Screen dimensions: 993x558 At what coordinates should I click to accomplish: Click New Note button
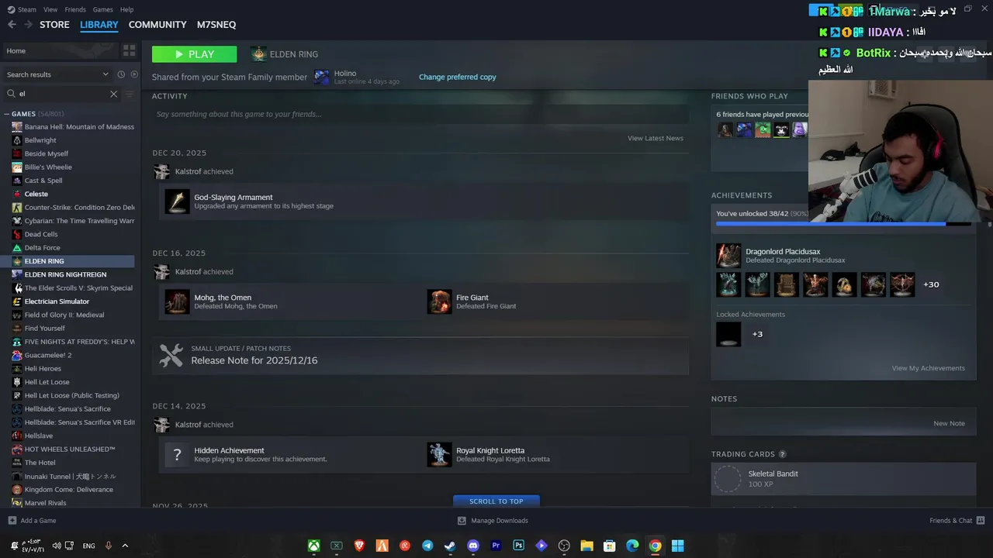[x=949, y=423]
